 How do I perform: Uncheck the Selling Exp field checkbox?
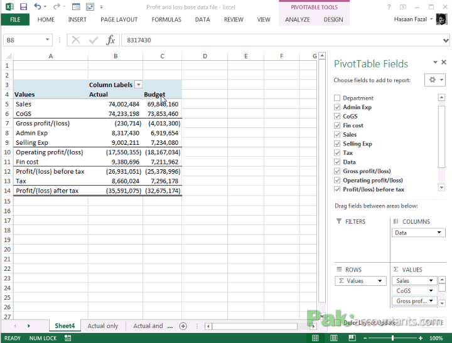[337, 144]
